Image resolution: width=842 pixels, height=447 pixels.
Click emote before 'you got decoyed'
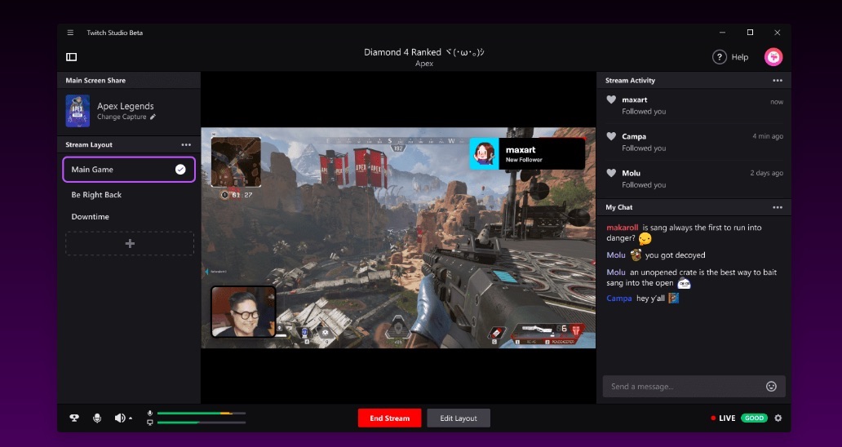(636, 254)
